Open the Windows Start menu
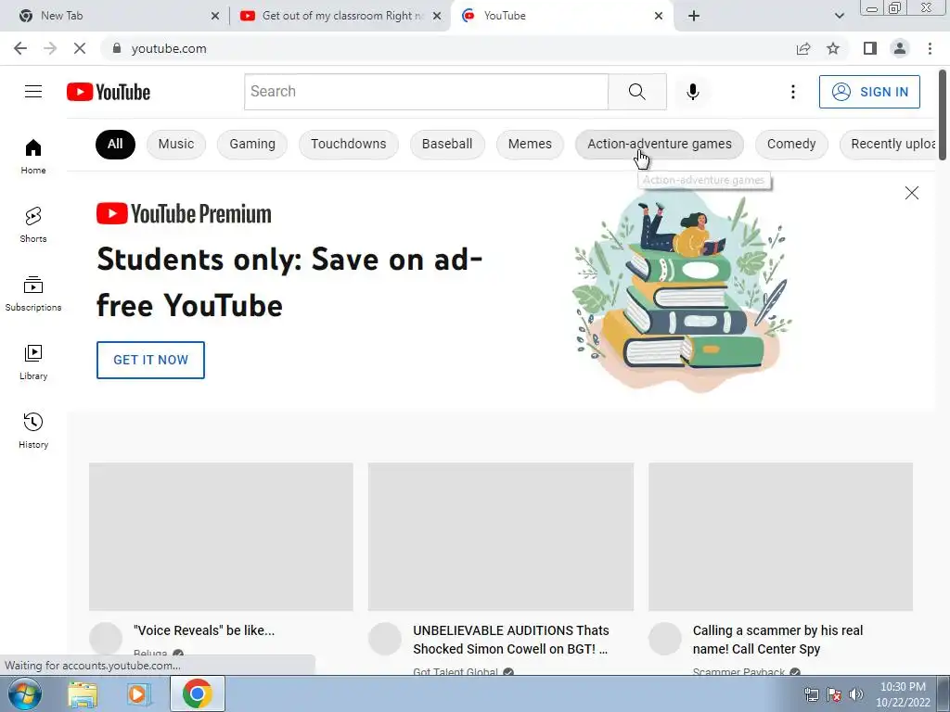The height and width of the screenshot is (712, 950). pos(25,693)
